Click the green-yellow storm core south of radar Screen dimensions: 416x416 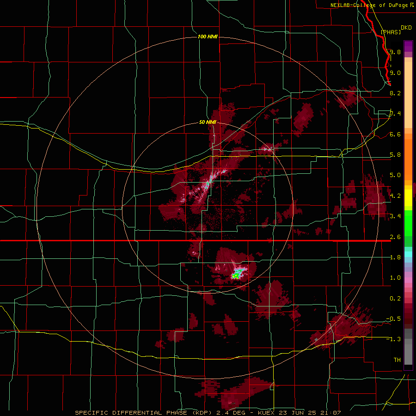coord(236,275)
